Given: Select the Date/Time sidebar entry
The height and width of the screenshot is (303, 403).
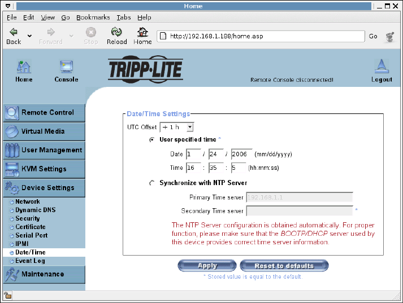Looking at the screenshot, I should tap(44, 252).
